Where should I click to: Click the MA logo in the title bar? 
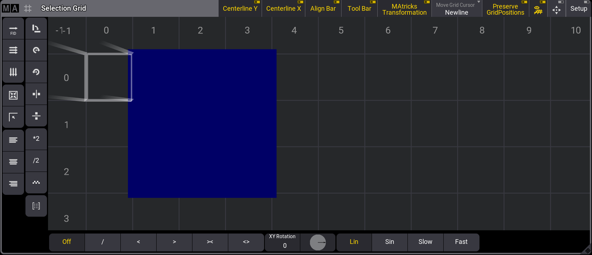coord(10,8)
